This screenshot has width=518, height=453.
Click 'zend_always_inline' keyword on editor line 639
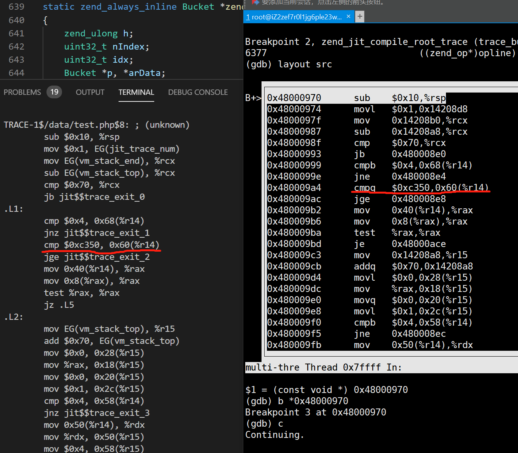129,7
